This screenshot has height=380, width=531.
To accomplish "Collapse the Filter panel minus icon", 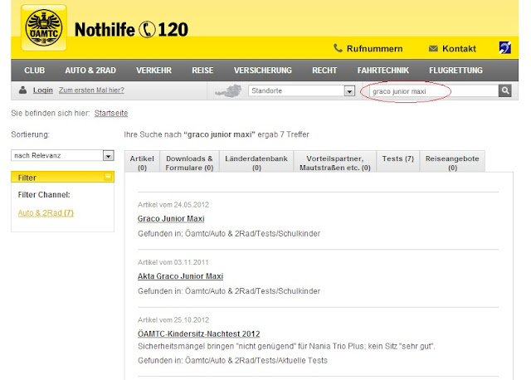I will coord(108,177).
